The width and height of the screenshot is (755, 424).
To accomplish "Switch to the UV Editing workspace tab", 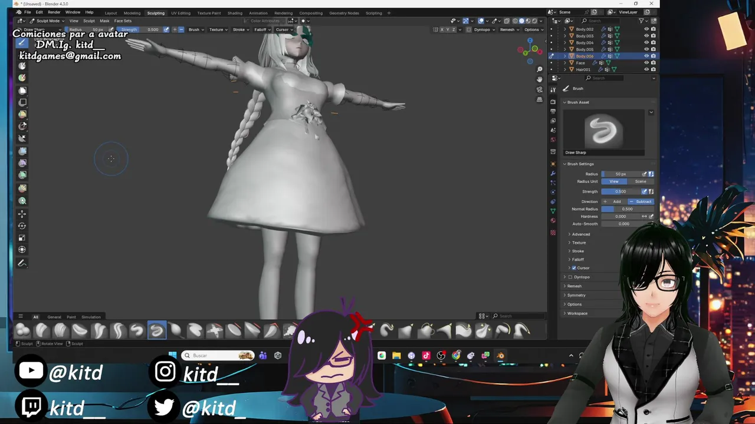I will [180, 13].
